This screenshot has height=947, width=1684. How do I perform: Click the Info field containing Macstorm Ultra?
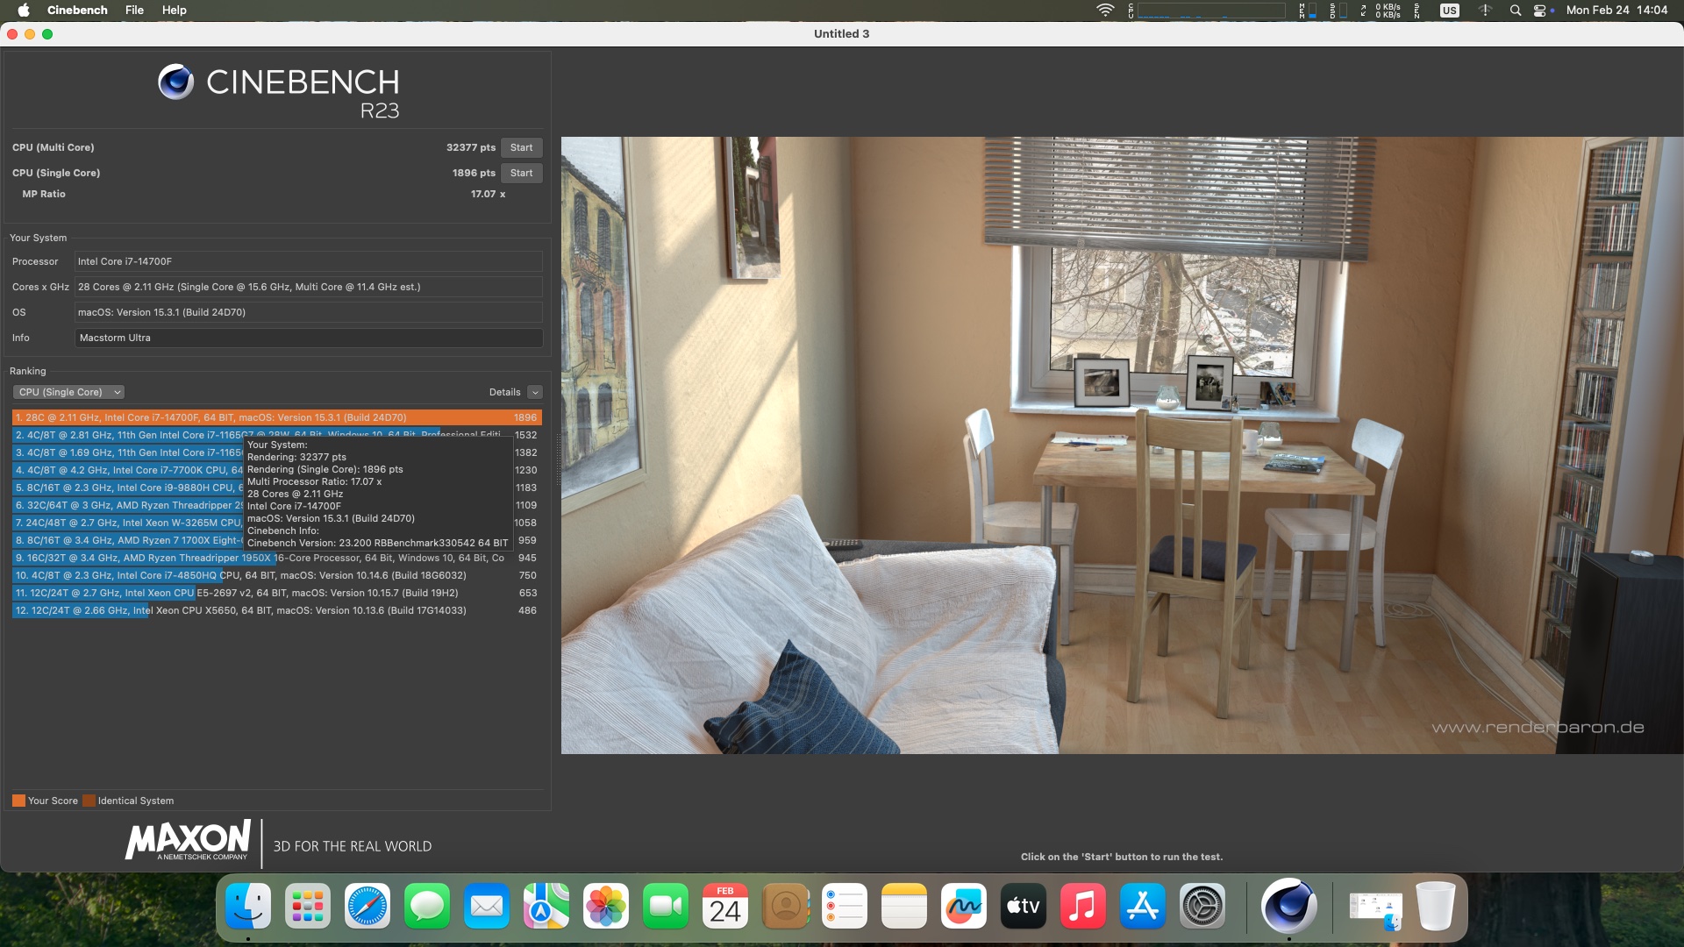pyautogui.click(x=308, y=338)
